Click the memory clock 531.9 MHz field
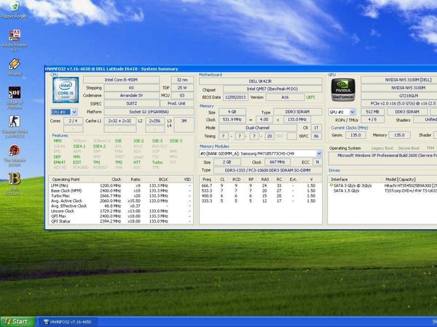The width and height of the screenshot is (437, 327). point(232,120)
